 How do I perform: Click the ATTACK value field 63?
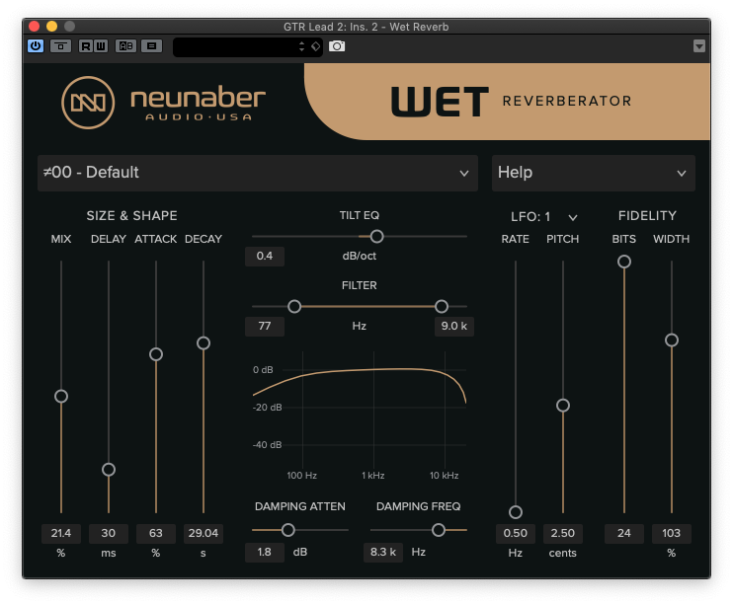[156, 533]
